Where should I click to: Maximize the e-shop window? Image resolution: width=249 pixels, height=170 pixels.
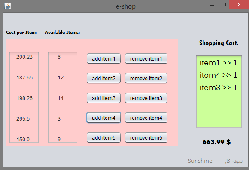(x=224, y=4)
